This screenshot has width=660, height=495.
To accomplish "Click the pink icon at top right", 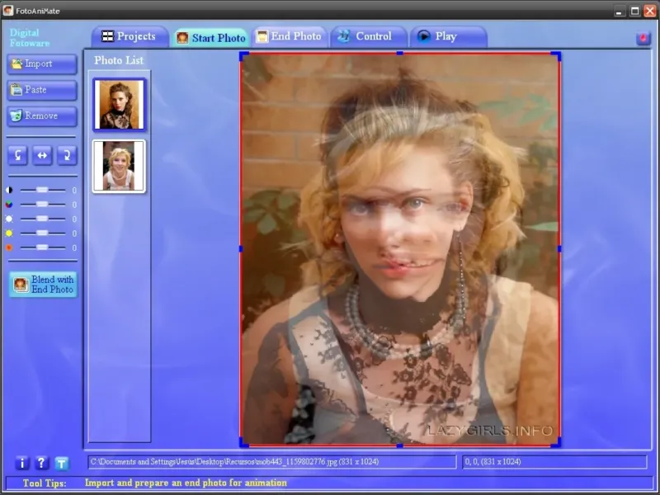I will (x=643, y=39).
